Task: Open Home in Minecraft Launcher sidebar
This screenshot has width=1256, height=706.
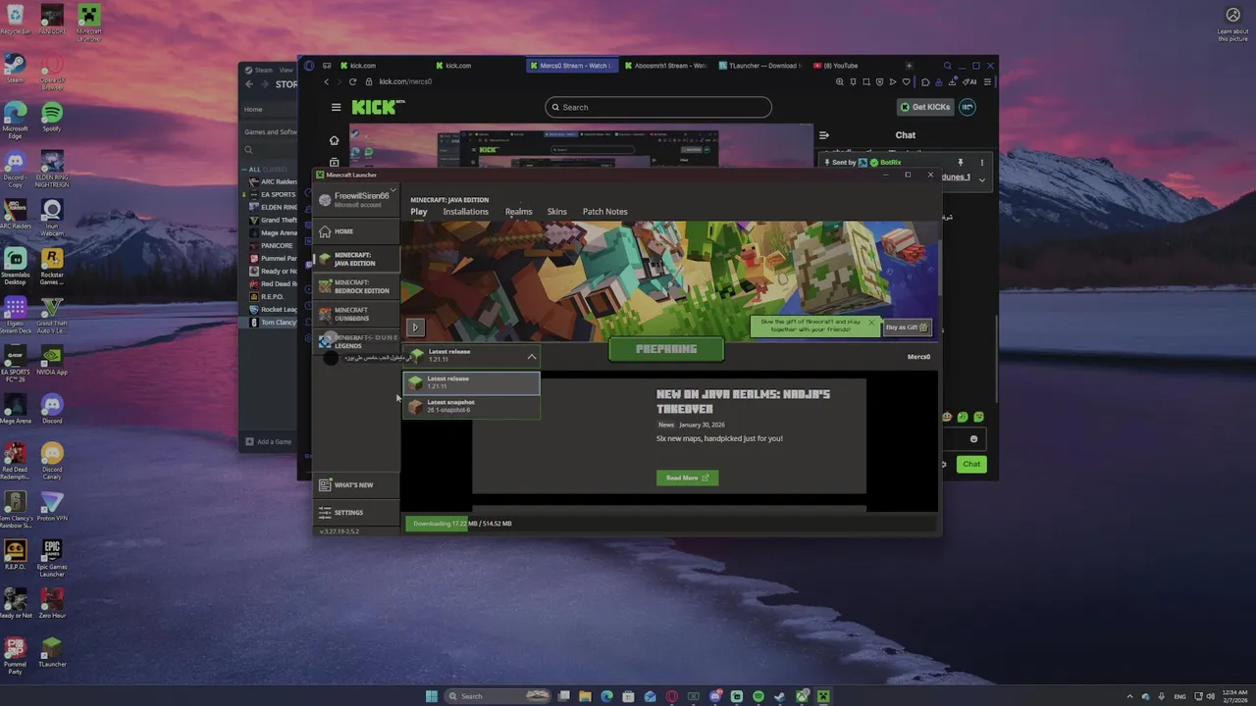Action: pos(355,231)
